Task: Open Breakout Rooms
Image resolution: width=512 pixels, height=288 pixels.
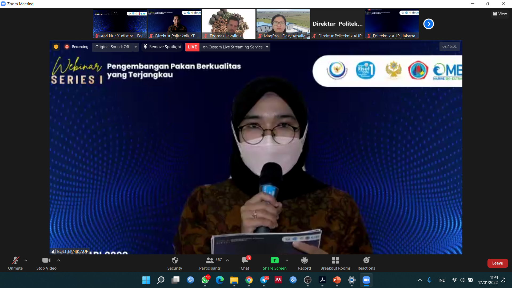Action: tap(335, 263)
